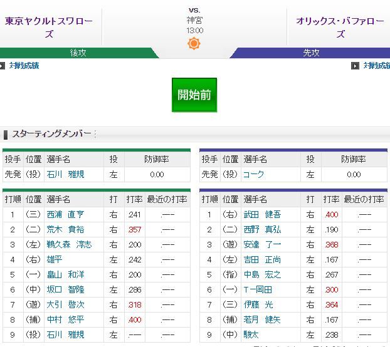
Task: Open batter 安達 了一 profile
Action: [x=262, y=245]
